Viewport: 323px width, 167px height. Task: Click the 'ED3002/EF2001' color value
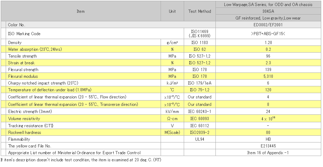(x=268, y=25)
